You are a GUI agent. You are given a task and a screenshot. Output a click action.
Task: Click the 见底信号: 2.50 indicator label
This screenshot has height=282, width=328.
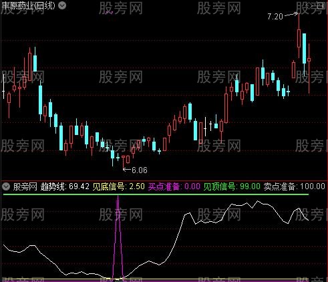point(119,186)
